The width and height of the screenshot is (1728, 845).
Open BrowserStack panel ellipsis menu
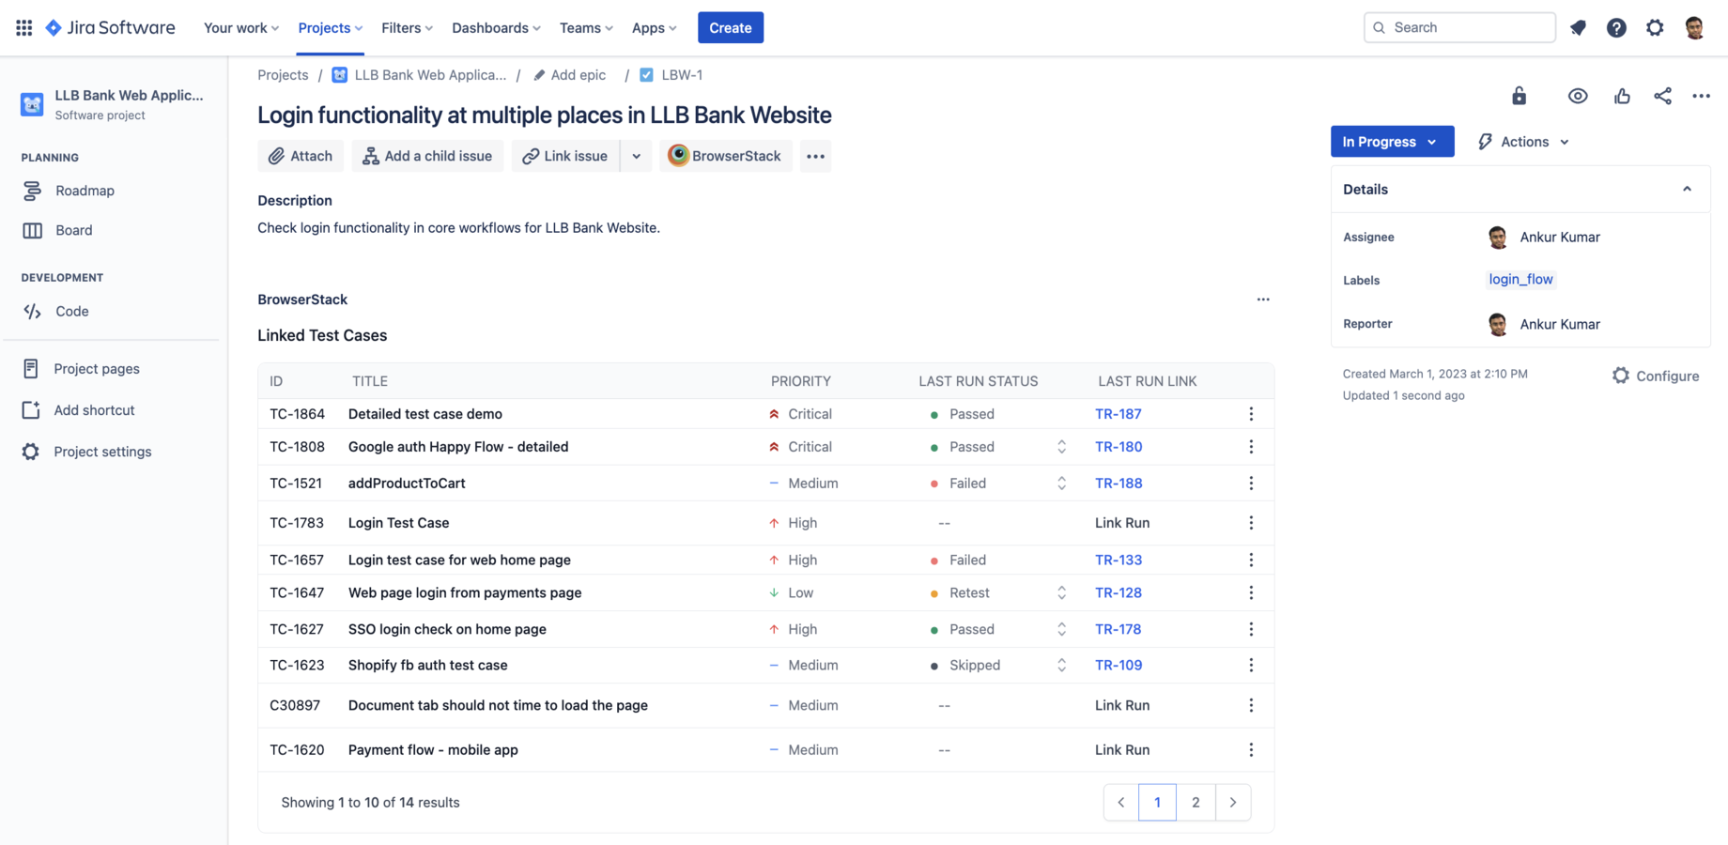click(x=1263, y=300)
